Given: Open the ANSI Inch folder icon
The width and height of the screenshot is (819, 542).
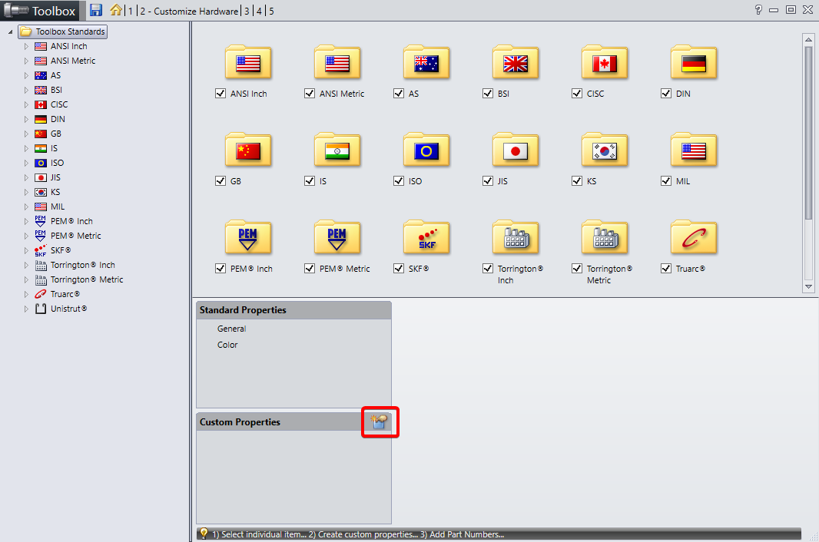Looking at the screenshot, I should coord(248,62).
